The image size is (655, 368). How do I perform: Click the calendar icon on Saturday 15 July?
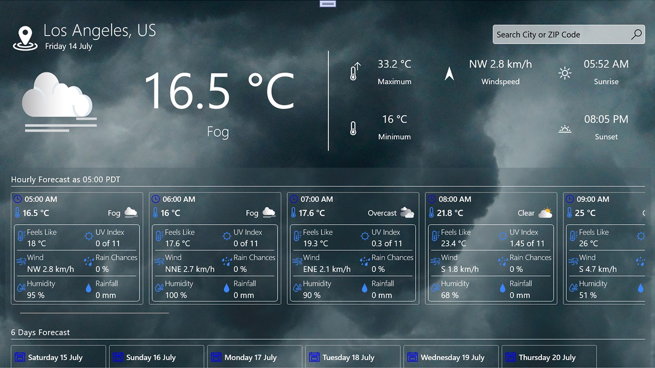coord(20,357)
